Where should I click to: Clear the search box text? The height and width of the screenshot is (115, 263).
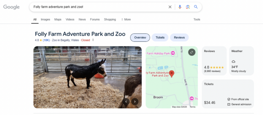[x=170, y=7]
